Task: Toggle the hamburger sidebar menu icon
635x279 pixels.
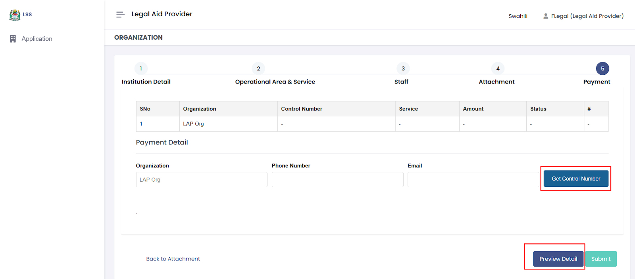Action: 120,15
